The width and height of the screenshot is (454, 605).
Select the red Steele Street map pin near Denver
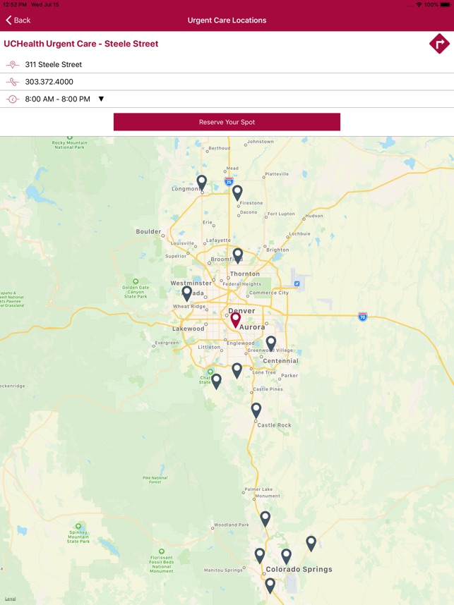235,320
